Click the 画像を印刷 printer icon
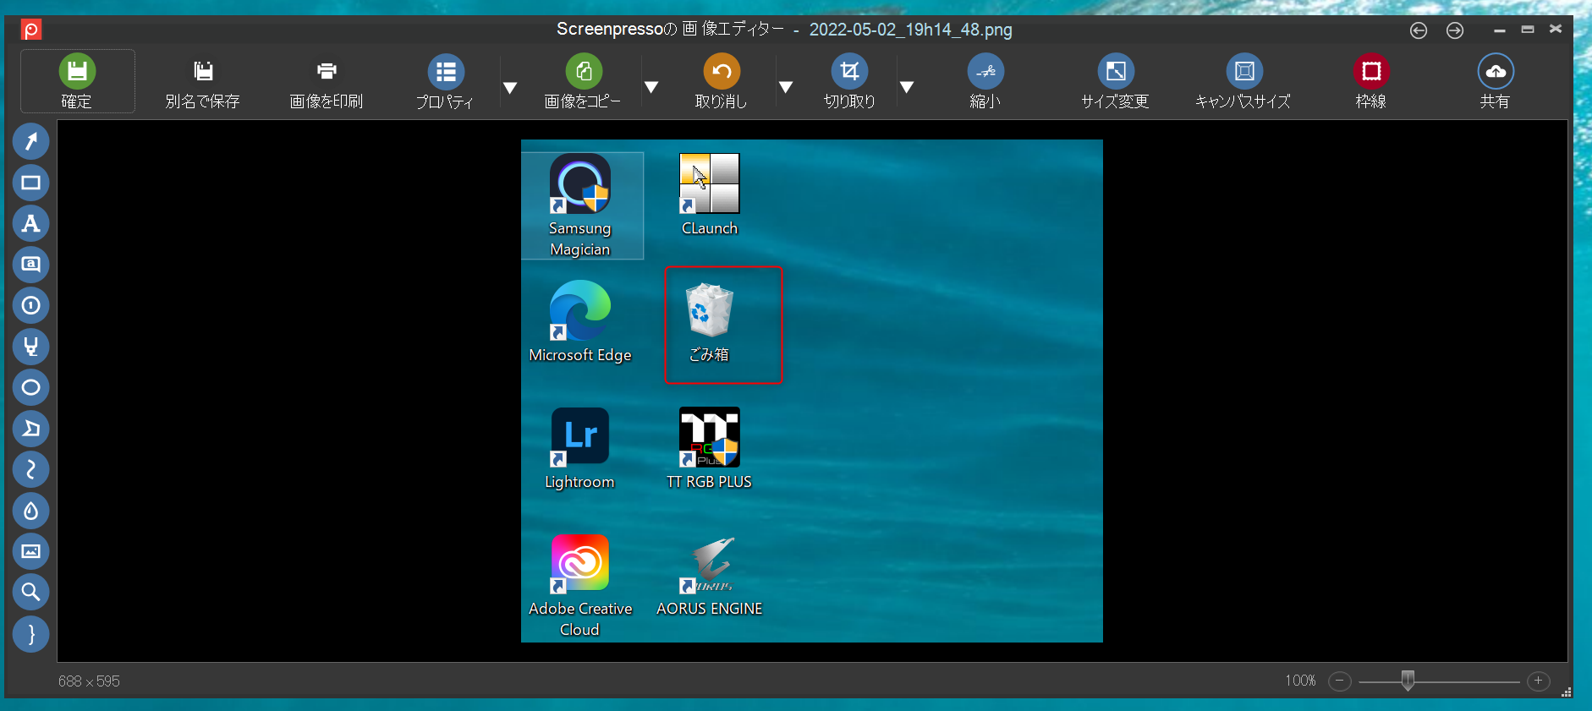The height and width of the screenshot is (711, 1592). click(x=327, y=71)
